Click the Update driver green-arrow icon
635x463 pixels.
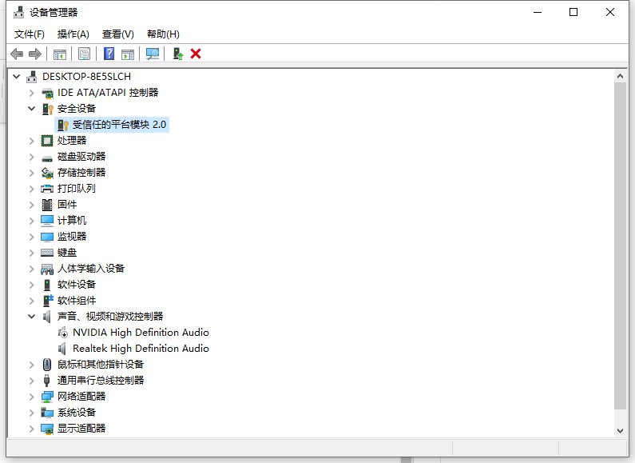point(178,54)
